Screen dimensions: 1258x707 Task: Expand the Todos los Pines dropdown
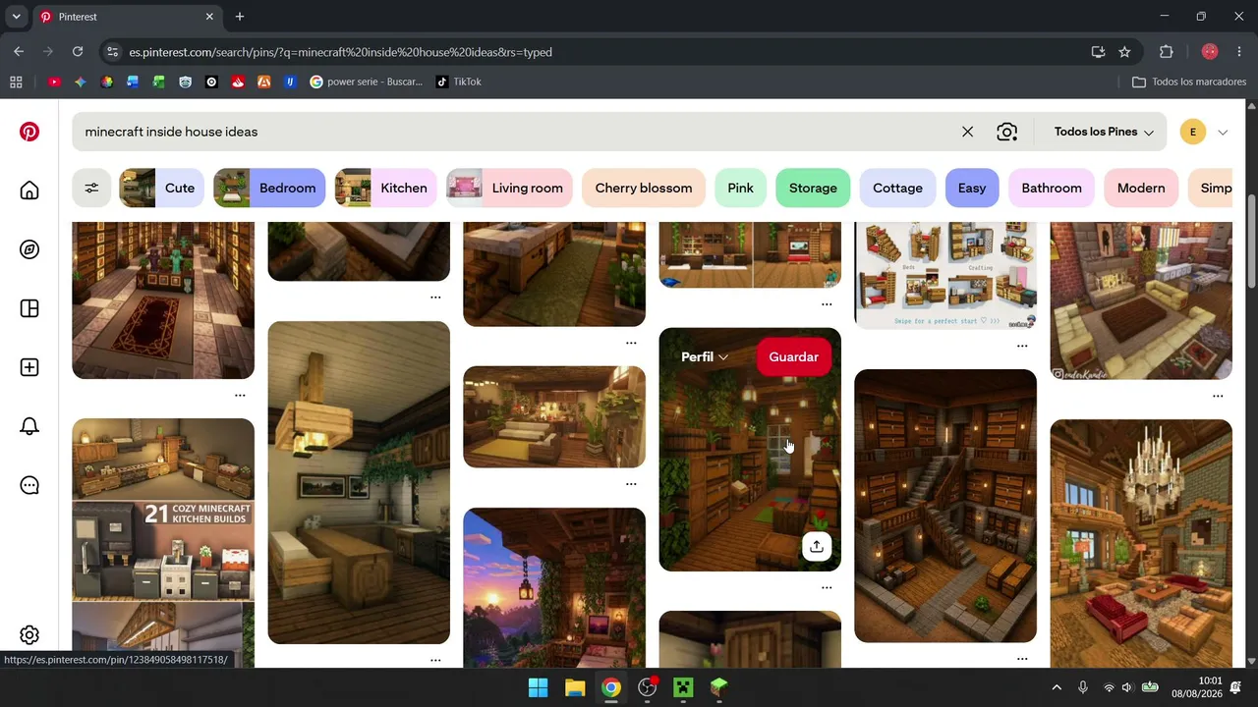click(1104, 132)
